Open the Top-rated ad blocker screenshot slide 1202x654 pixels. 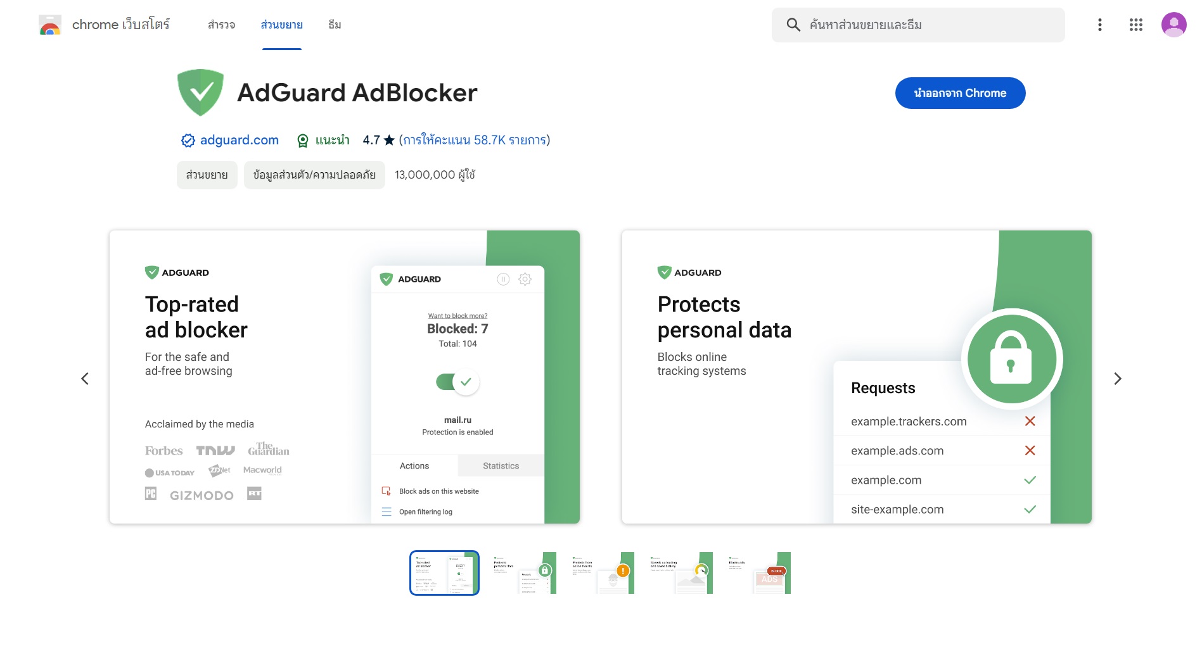click(345, 377)
